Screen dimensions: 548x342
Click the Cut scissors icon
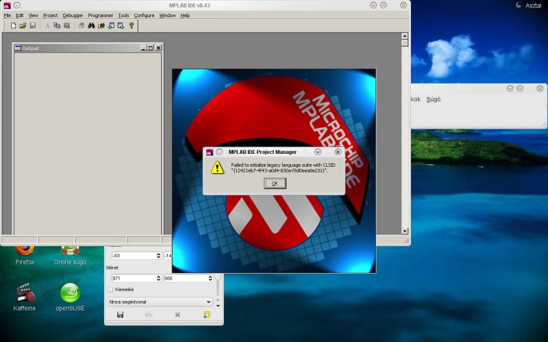coord(47,25)
